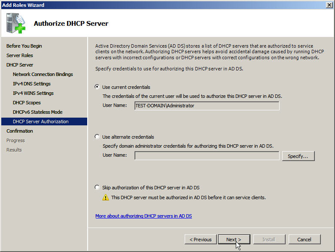Screen dimensions: 335x252
Task: Close the Add Roles Wizard window
Action: coord(329,5)
